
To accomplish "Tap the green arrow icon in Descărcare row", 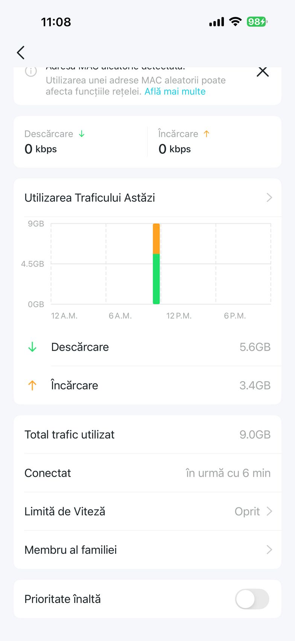I will [32, 347].
